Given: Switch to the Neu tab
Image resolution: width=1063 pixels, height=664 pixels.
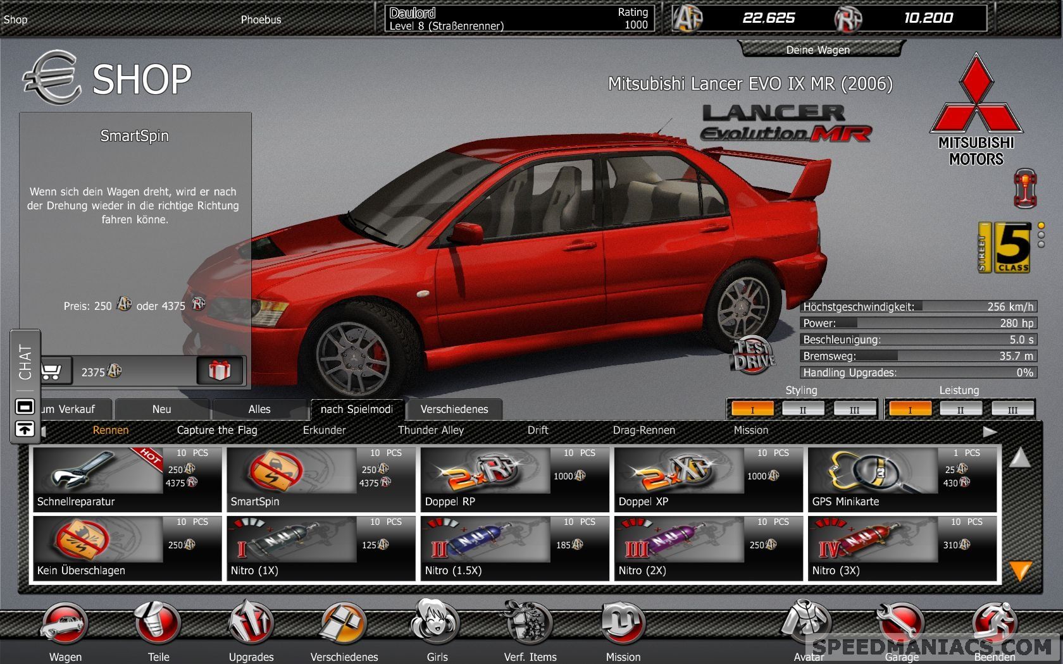Looking at the screenshot, I should tap(162, 409).
